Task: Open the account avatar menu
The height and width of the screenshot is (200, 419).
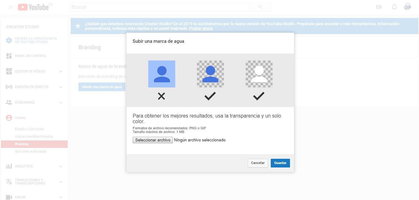Action: [408, 7]
